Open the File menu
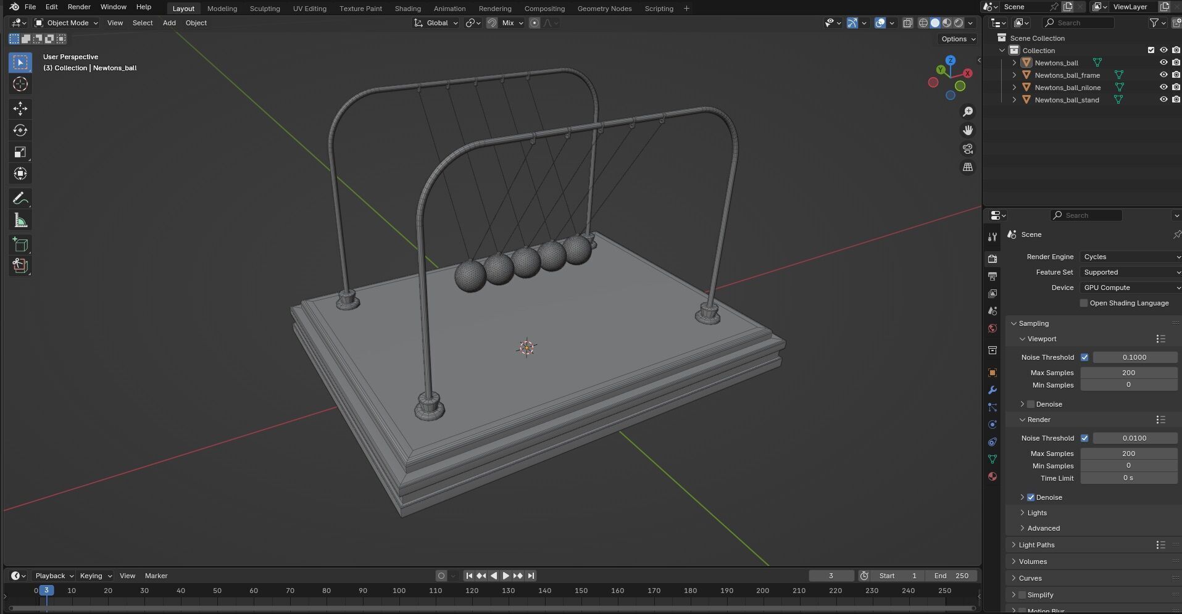The image size is (1182, 614). 30,7
